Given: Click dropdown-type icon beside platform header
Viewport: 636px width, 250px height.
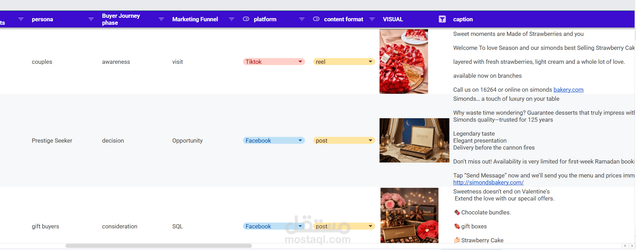Looking at the screenshot, I should coord(246,19).
